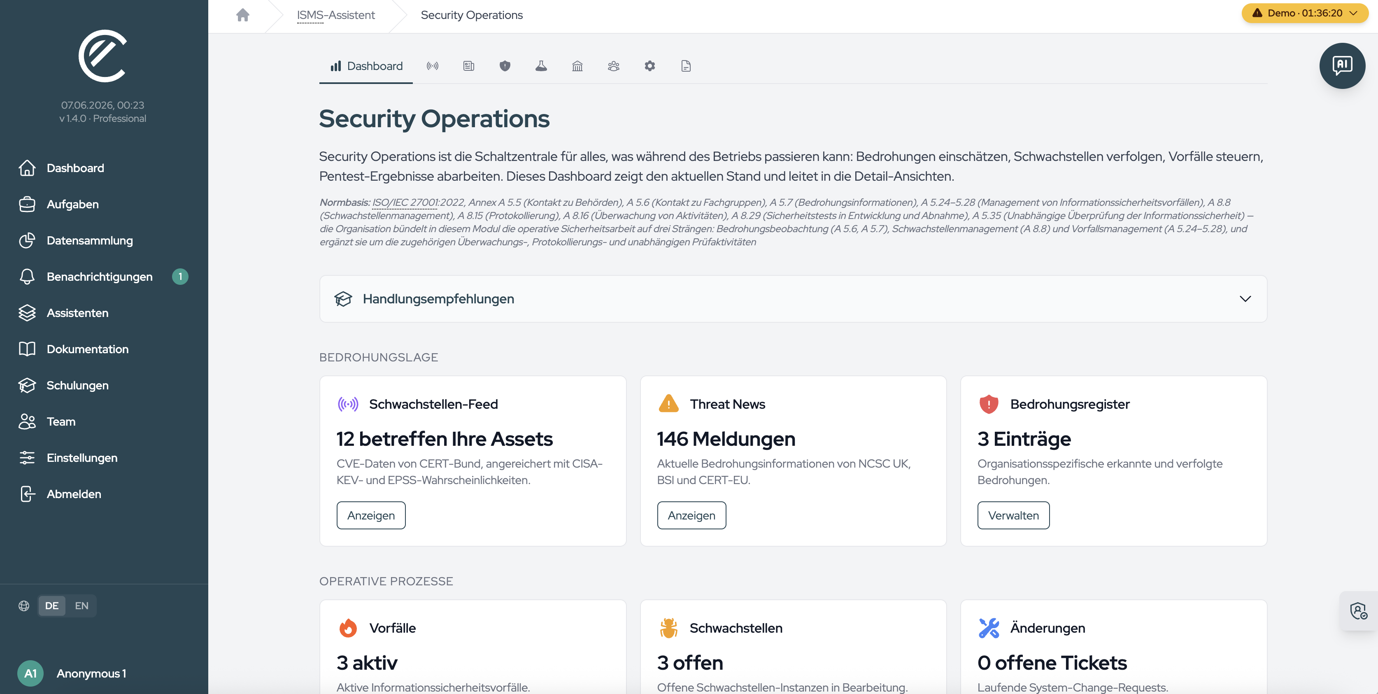
Task: Click the eCompliance logo in sidebar
Action: coord(103,56)
